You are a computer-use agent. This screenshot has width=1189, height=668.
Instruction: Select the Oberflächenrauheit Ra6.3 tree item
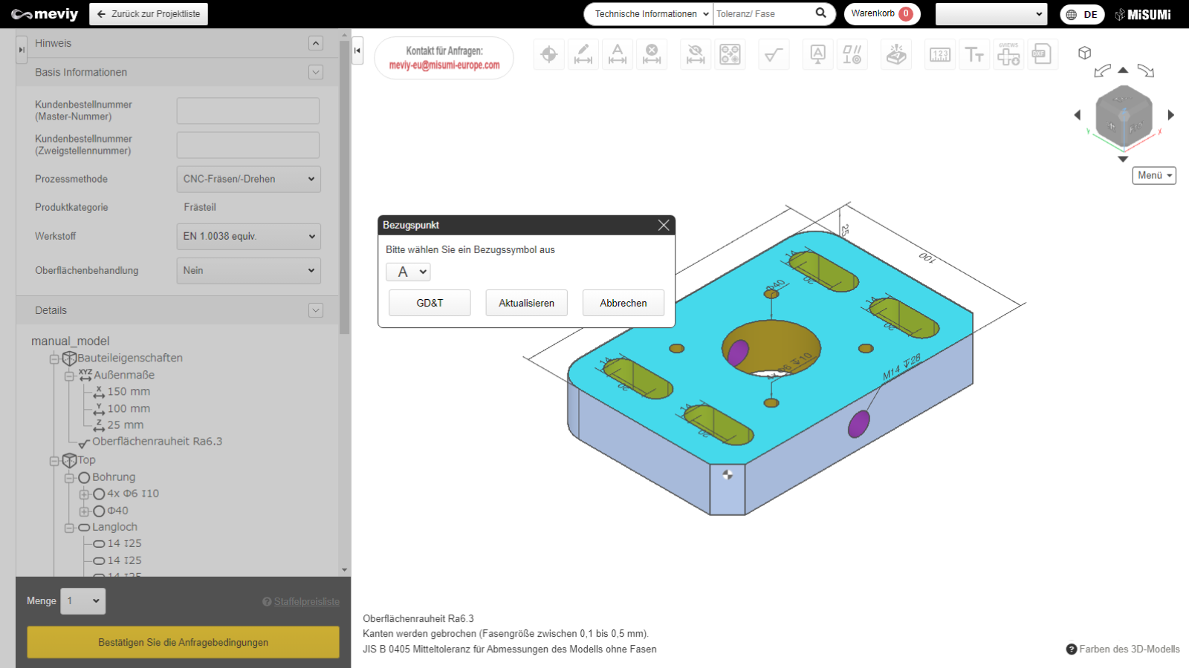point(157,442)
